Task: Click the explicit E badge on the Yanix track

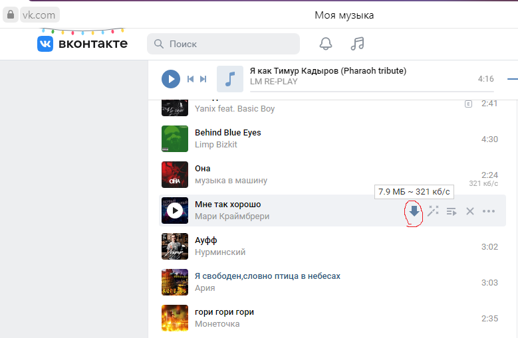Action: pyautogui.click(x=468, y=104)
